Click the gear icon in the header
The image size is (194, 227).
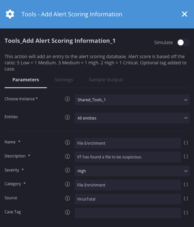(10, 14)
